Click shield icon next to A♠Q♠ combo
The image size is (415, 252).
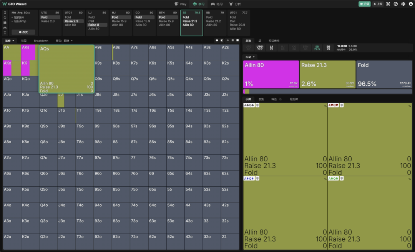tap(257, 105)
